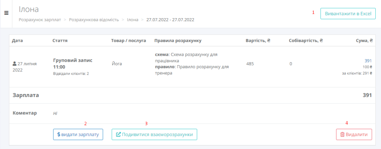Click Відвідали клієнтів: 2 text
The height and width of the screenshot is (149, 381).
pyautogui.click(x=71, y=74)
